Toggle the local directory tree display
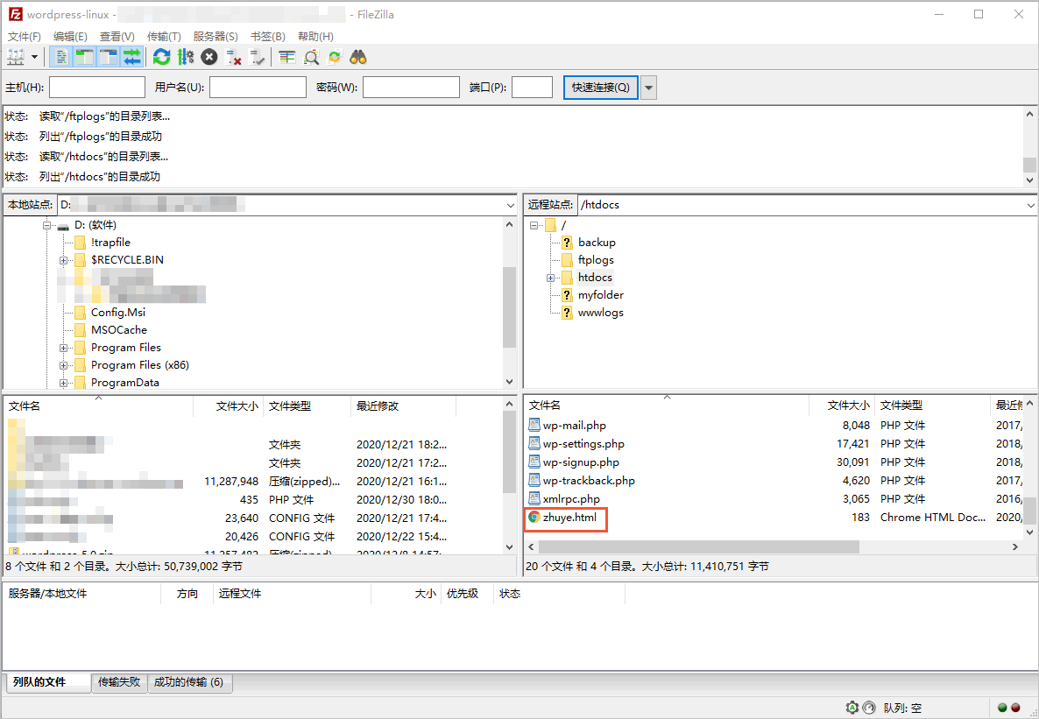 click(x=84, y=58)
